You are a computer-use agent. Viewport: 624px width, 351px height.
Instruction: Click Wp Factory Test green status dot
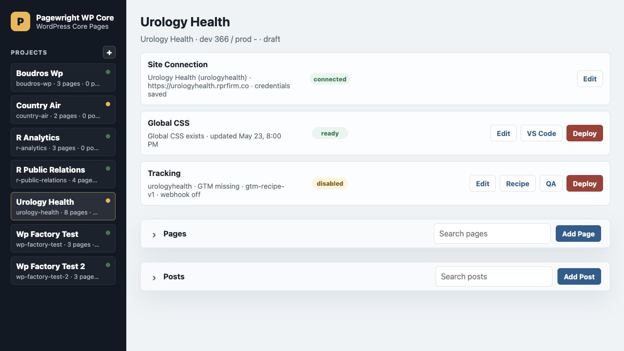(108, 233)
